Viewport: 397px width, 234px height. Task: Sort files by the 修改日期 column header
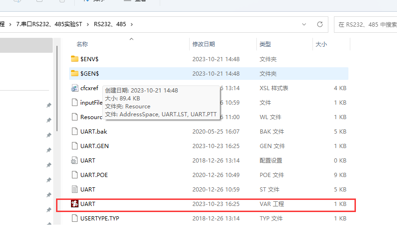[204, 44]
